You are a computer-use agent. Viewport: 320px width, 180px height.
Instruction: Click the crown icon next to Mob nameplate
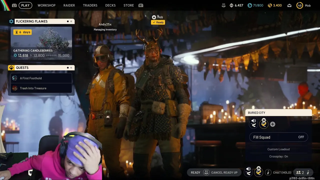(x=154, y=17)
